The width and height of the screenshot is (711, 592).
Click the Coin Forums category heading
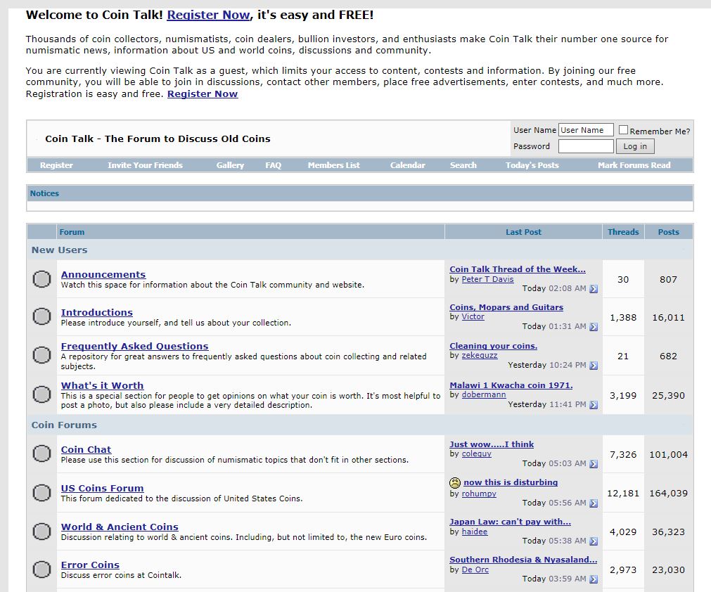pos(64,425)
